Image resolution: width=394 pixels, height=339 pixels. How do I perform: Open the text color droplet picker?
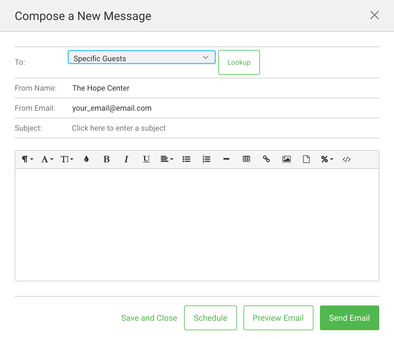point(86,159)
